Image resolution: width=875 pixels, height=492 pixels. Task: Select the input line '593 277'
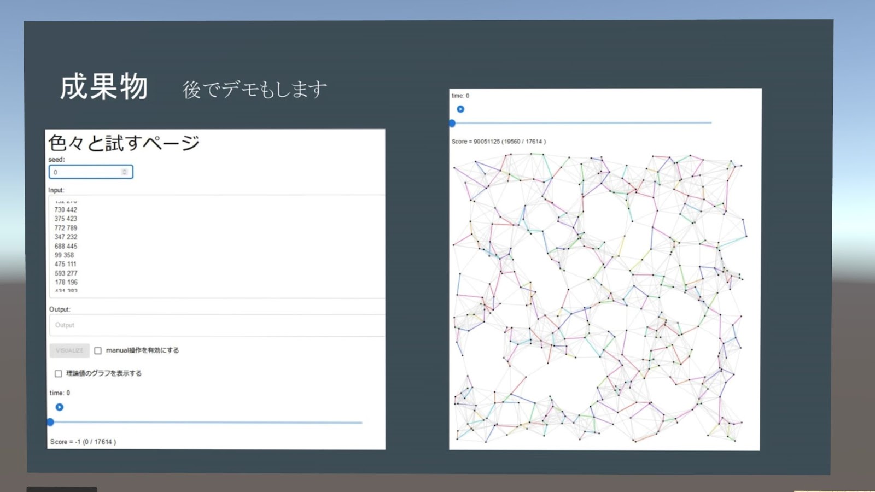66,273
